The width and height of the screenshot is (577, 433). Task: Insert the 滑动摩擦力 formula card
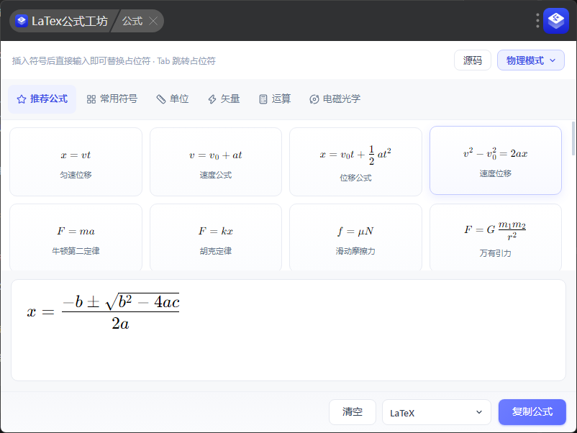click(x=356, y=237)
